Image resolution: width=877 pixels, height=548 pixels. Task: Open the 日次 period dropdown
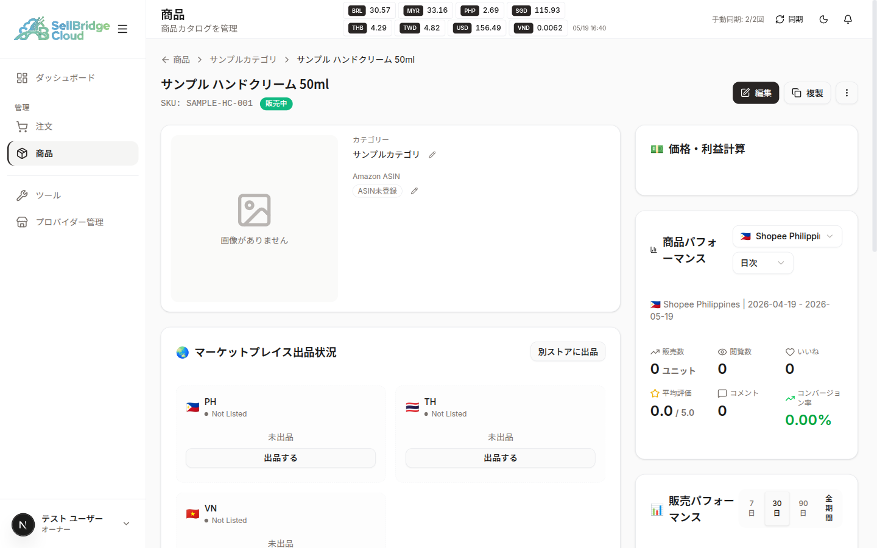[x=763, y=263]
